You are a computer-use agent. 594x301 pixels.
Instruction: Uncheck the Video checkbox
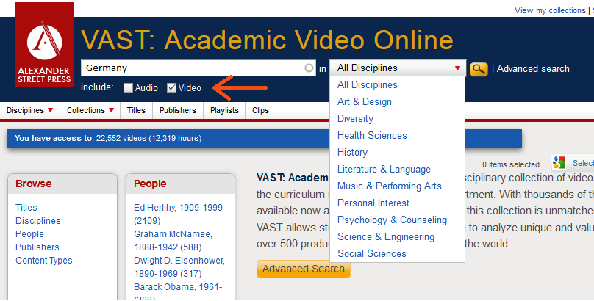172,88
